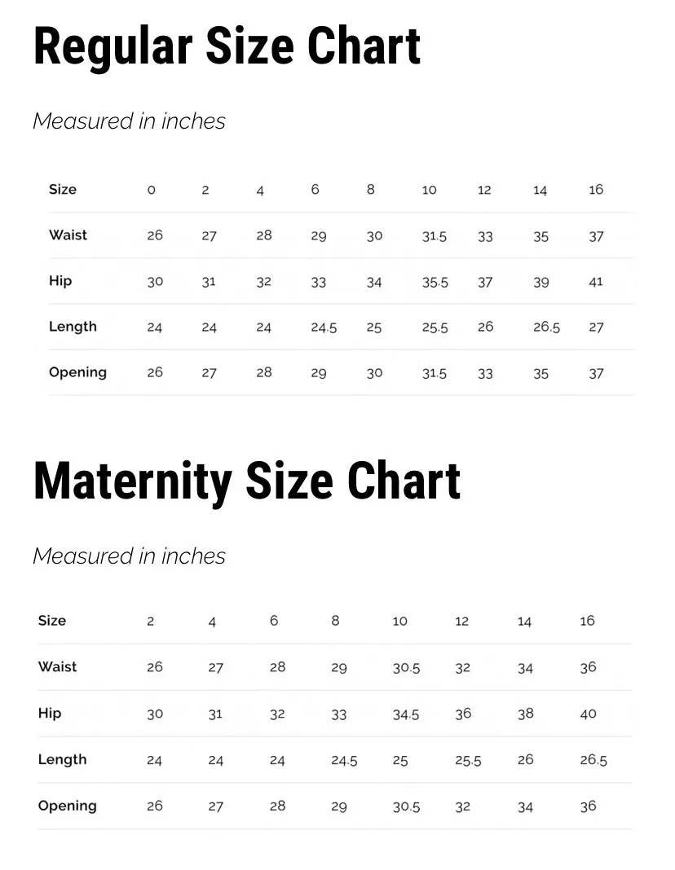Select the Opening label in regular chart
Viewport: 675px width, 870px height.
(x=77, y=372)
